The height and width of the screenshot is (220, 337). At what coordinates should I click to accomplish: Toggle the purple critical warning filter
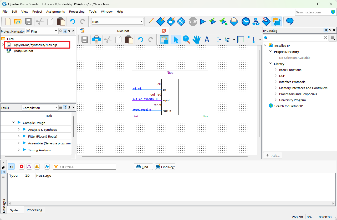(x=29, y=166)
